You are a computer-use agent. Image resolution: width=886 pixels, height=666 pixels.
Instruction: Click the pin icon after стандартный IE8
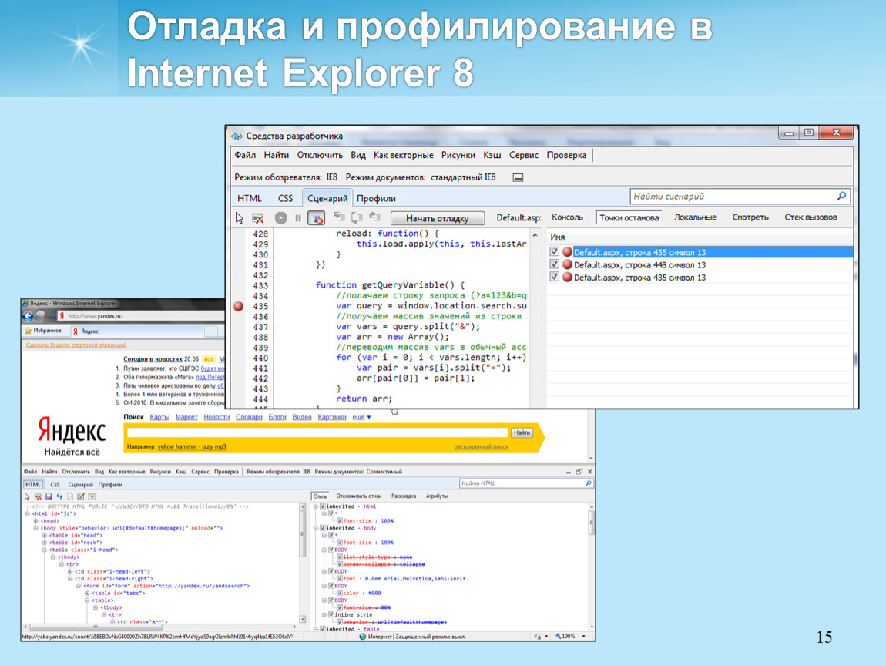pyautogui.click(x=518, y=177)
